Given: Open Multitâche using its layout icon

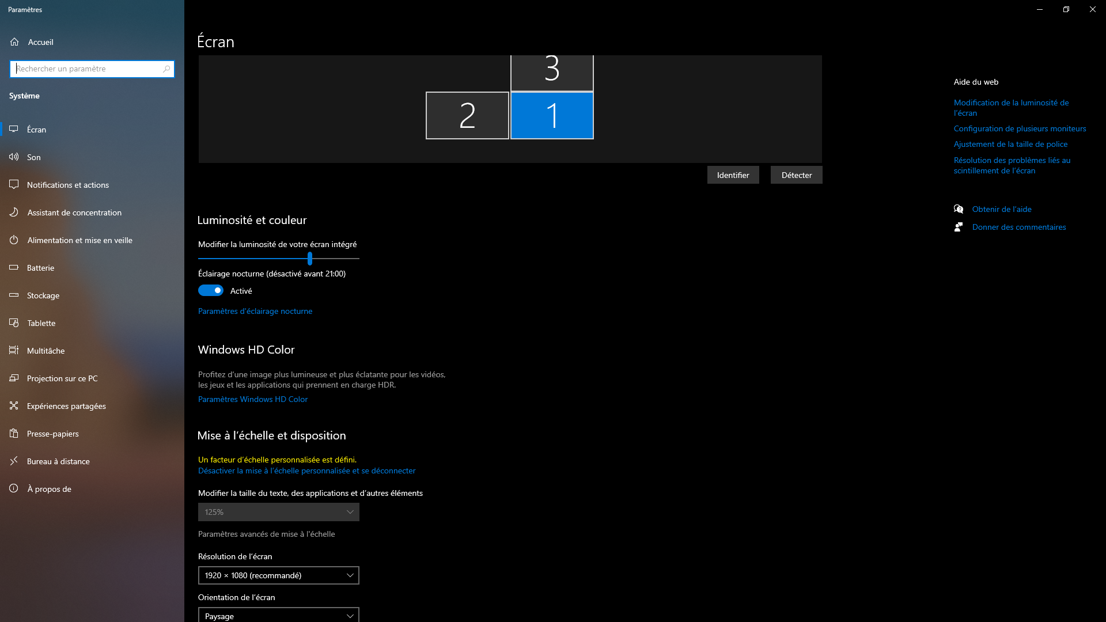Looking at the screenshot, I should coord(14,350).
